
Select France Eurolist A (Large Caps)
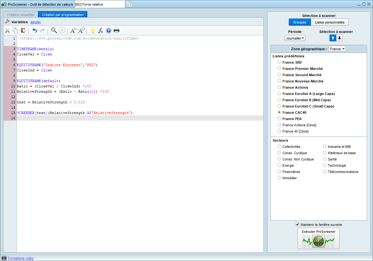tap(279, 94)
